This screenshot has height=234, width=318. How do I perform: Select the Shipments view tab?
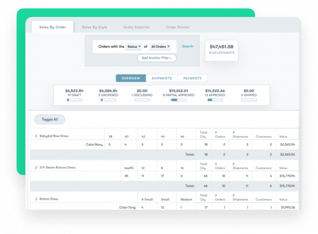pos(162,78)
